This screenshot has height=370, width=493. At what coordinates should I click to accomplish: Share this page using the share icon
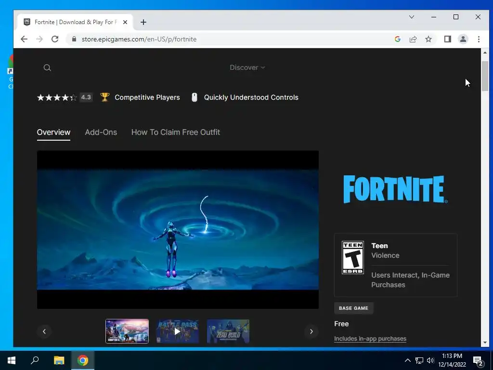coord(413,39)
